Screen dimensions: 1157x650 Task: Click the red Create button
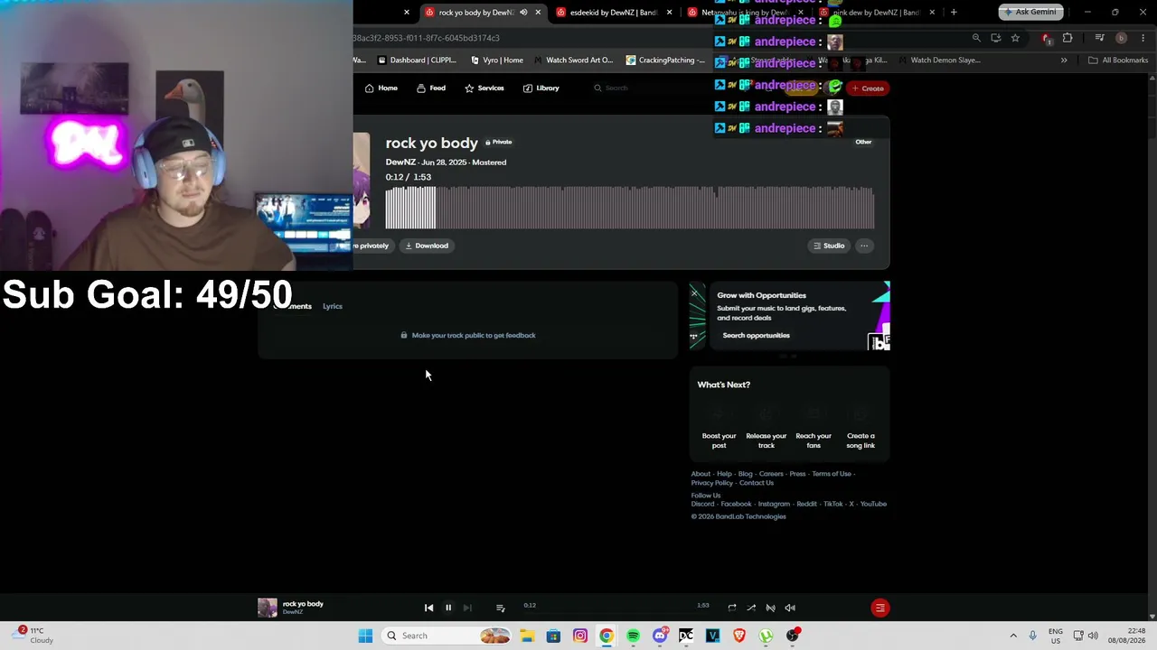868,88
